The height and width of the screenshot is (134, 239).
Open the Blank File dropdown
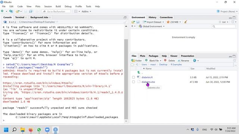[x=153, y=60]
